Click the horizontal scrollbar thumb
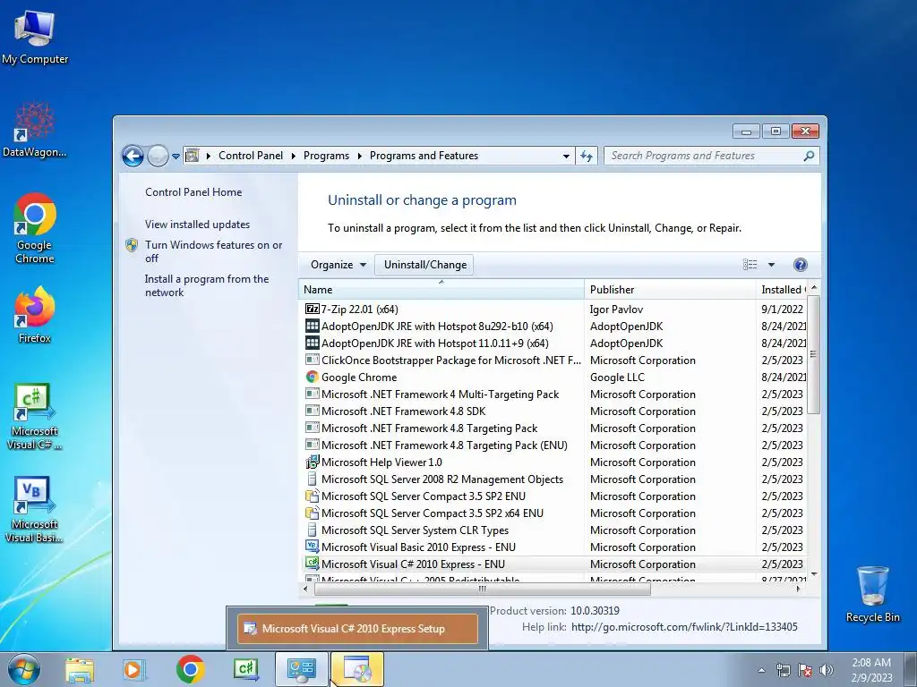Image resolution: width=917 pixels, height=687 pixels. click(482, 589)
